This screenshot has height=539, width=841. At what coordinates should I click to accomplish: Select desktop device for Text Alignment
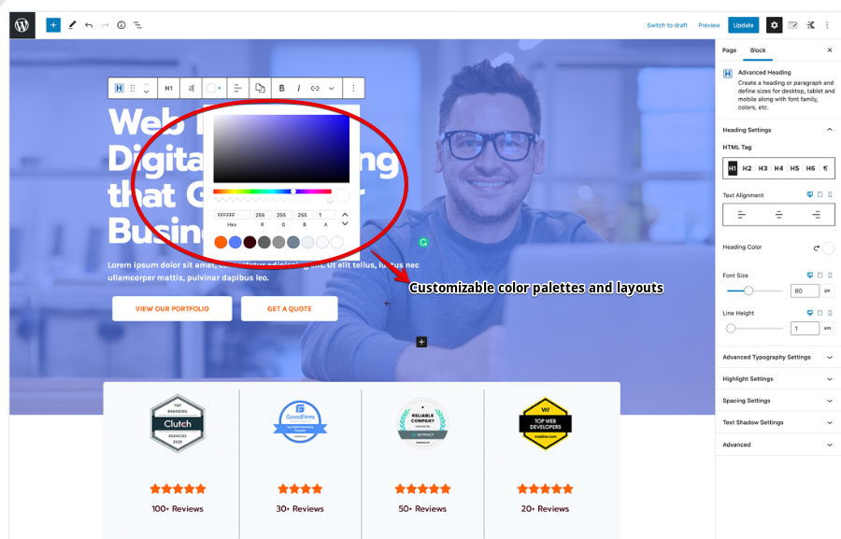810,194
